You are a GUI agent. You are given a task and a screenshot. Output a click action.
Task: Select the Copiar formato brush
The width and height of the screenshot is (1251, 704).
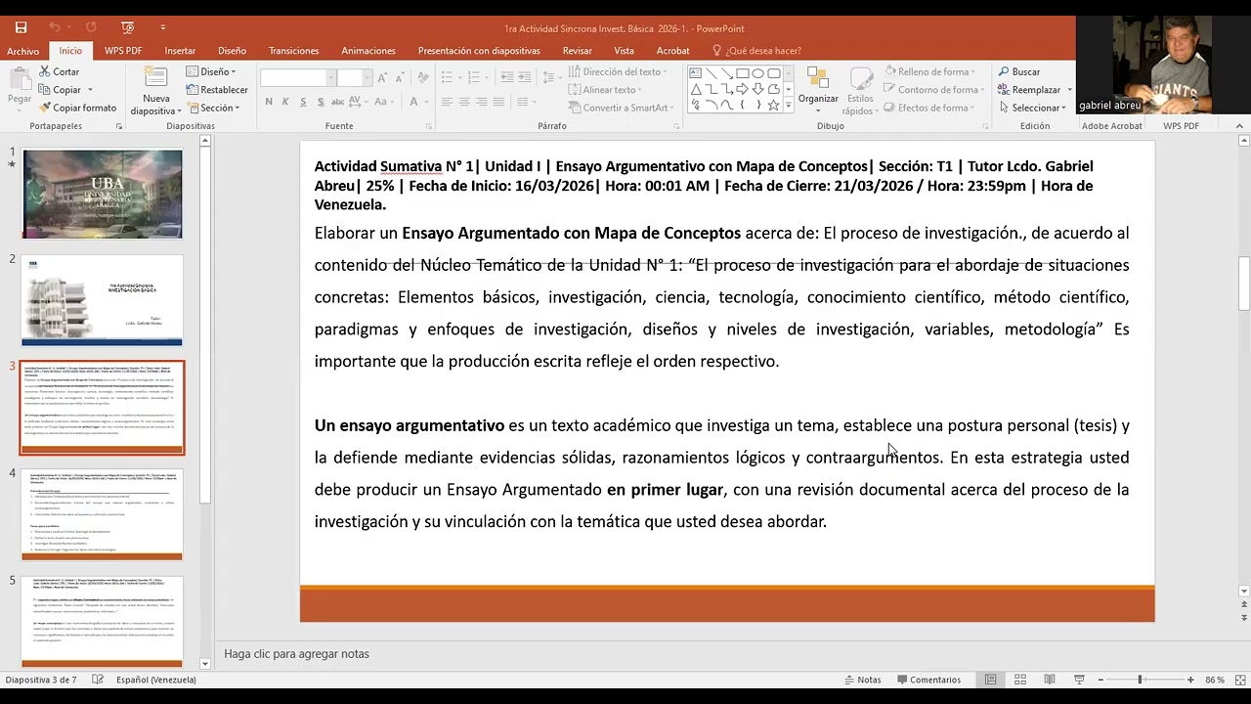77,108
